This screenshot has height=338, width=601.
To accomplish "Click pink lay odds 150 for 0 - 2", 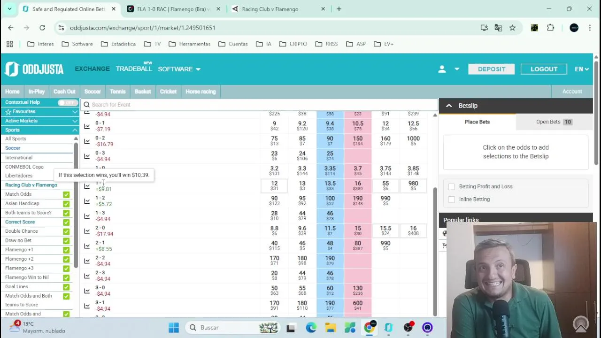I will click(x=358, y=141).
